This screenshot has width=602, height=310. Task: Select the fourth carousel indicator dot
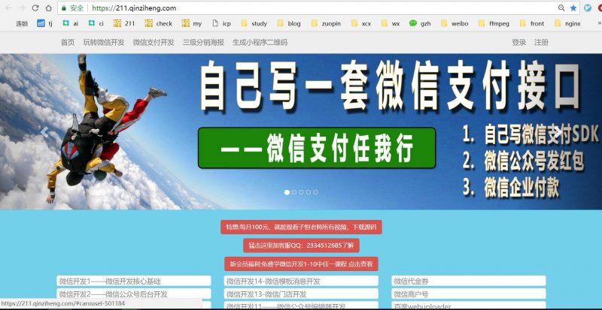point(309,192)
